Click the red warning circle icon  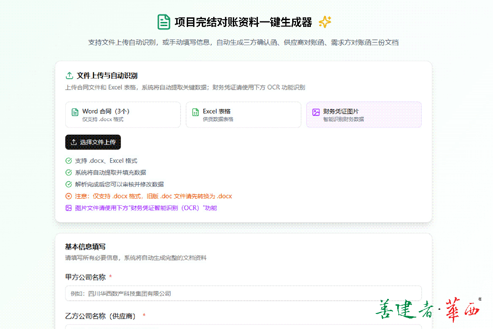pyautogui.click(x=68, y=196)
